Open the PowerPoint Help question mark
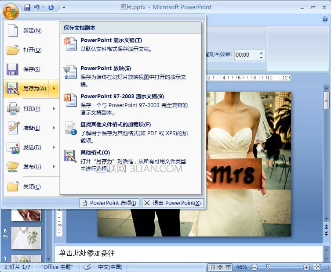 (325, 19)
